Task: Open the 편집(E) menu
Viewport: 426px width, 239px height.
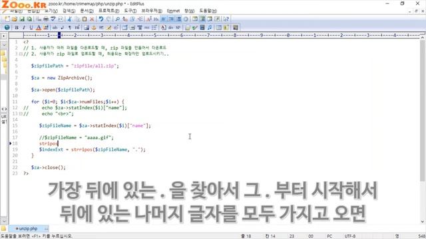Action: pyautogui.click(x=33, y=11)
